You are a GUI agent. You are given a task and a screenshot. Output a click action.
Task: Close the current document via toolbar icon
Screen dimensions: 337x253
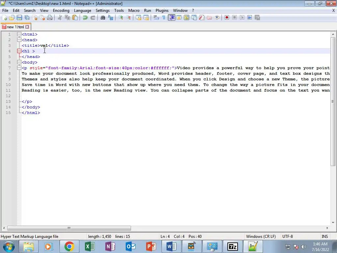click(35, 18)
